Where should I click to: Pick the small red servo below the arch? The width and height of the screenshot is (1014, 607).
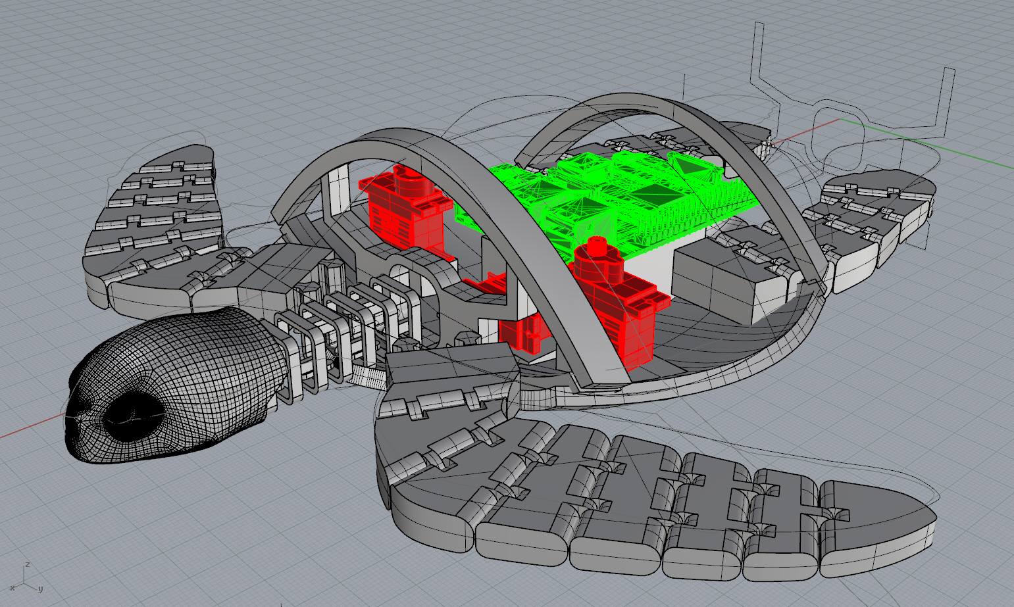click(x=520, y=332)
